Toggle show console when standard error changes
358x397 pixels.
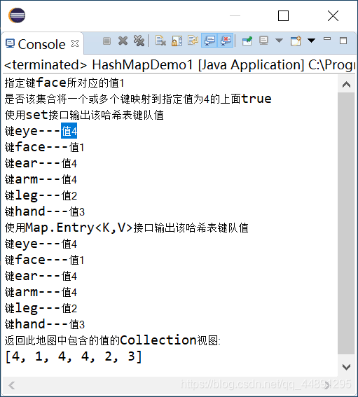(225, 41)
